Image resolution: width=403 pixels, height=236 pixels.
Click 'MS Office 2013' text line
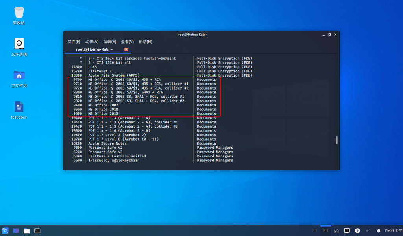pos(104,113)
